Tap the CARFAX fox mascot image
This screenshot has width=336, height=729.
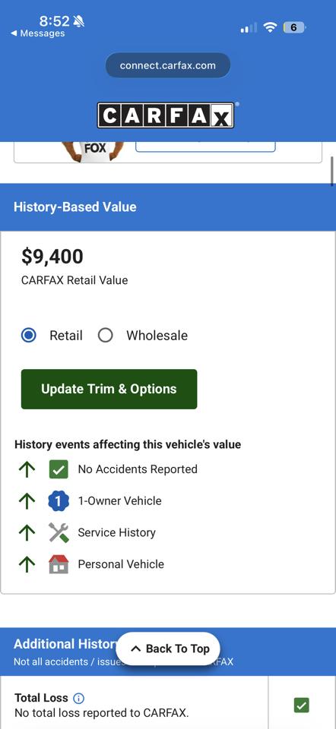93,150
